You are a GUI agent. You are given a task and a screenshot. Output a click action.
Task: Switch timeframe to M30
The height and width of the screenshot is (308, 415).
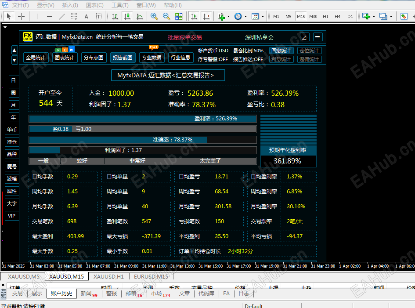tap(313, 16)
